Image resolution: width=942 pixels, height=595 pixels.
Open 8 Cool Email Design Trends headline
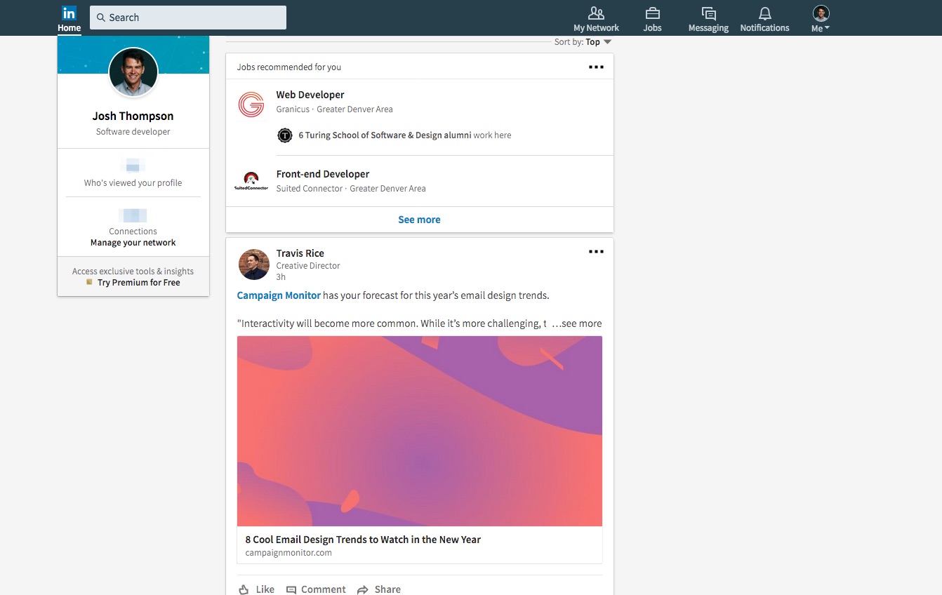[363, 540]
